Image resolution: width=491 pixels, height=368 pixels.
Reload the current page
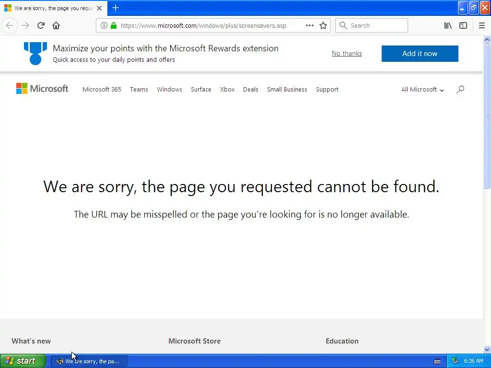point(41,25)
